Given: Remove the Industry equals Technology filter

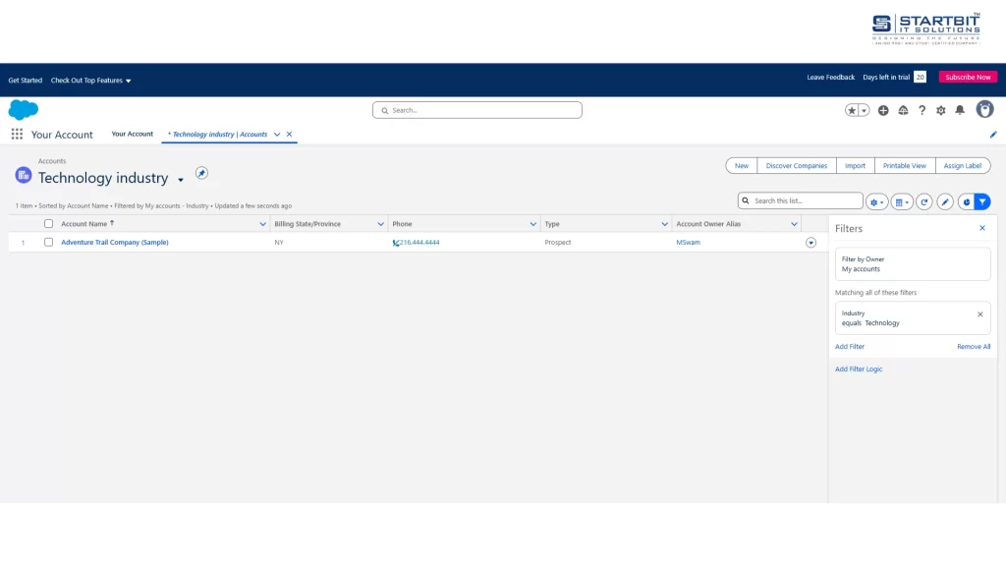Looking at the screenshot, I should tap(979, 314).
